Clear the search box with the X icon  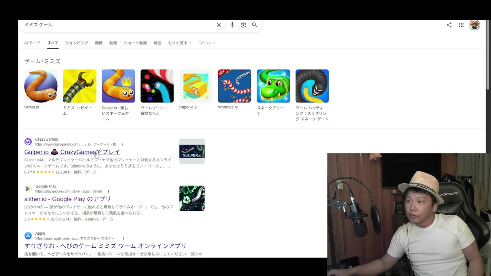click(219, 25)
